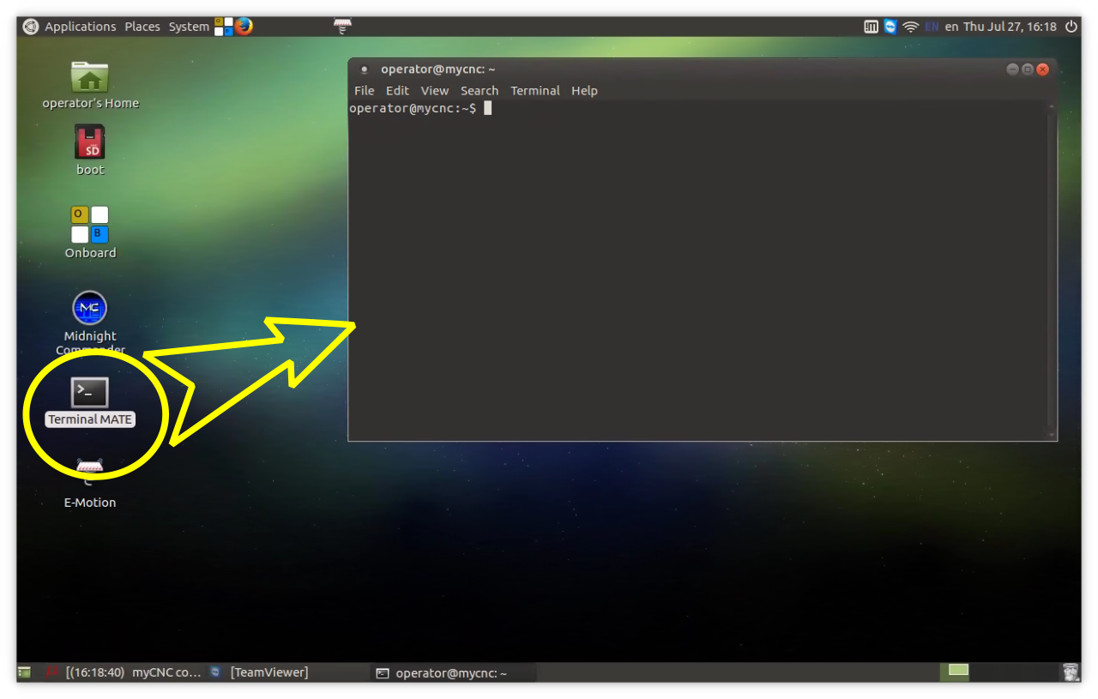This screenshot has width=1098, height=699.
Task: Launch the Onboard keyboard desktop icon
Action: (90, 225)
